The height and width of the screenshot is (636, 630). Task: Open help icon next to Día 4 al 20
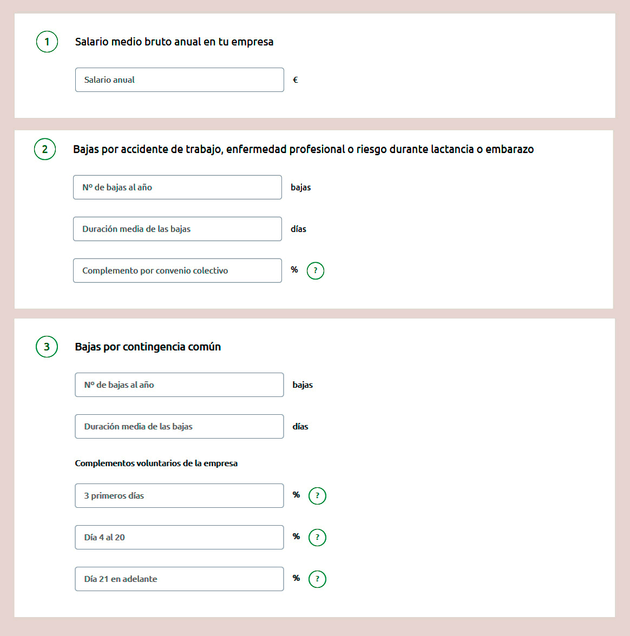317,538
